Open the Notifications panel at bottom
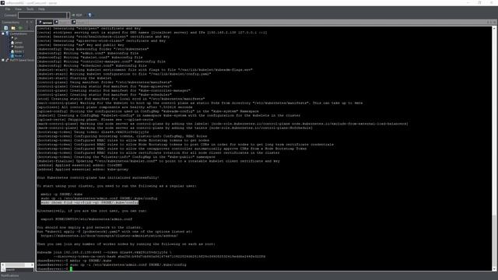 [x=10, y=275]
